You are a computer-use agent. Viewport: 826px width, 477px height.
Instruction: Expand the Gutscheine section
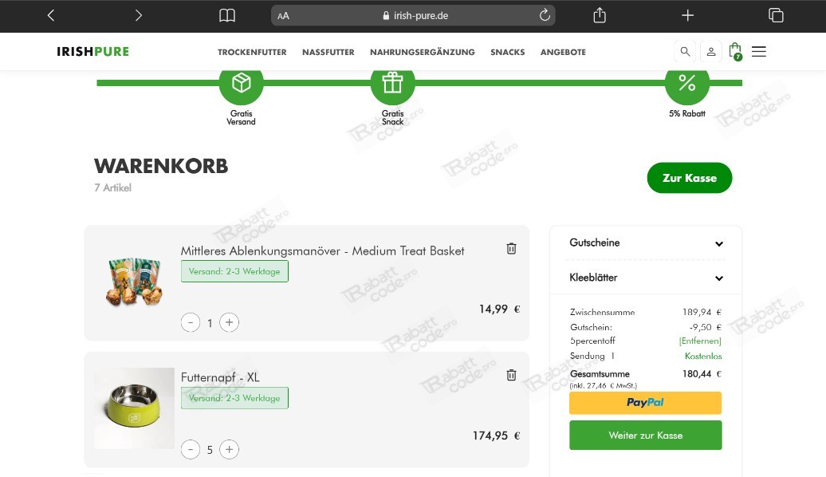(646, 243)
